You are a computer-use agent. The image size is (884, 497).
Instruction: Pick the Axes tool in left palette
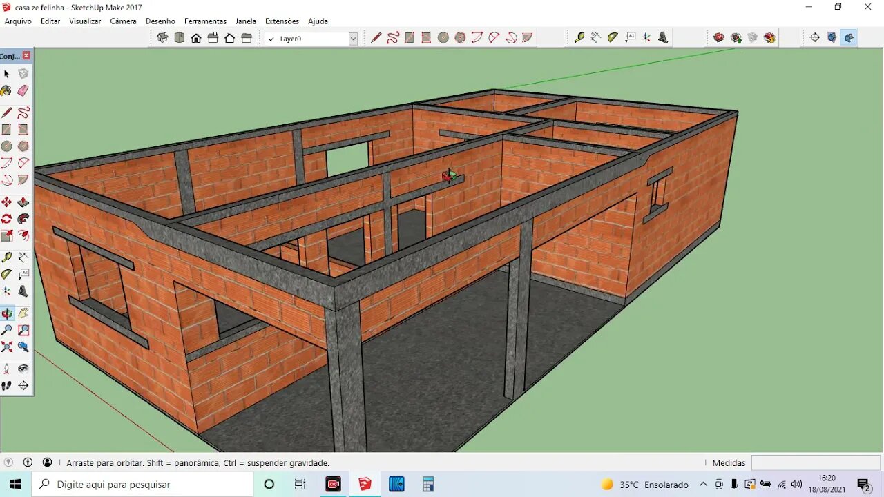[x=7, y=291]
